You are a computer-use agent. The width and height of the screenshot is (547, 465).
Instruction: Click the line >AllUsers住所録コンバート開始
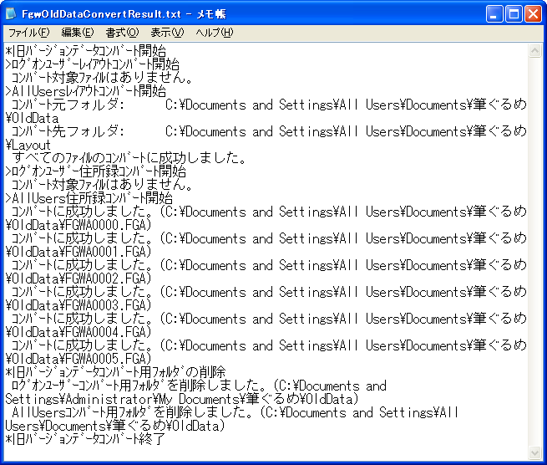[89, 198]
